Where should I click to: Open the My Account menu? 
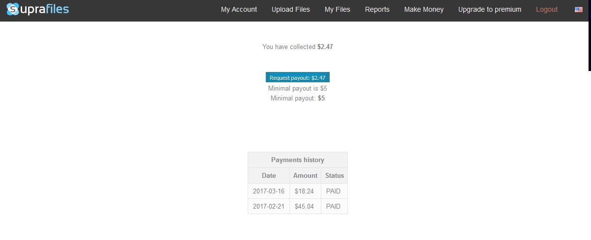(x=239, y=9)
